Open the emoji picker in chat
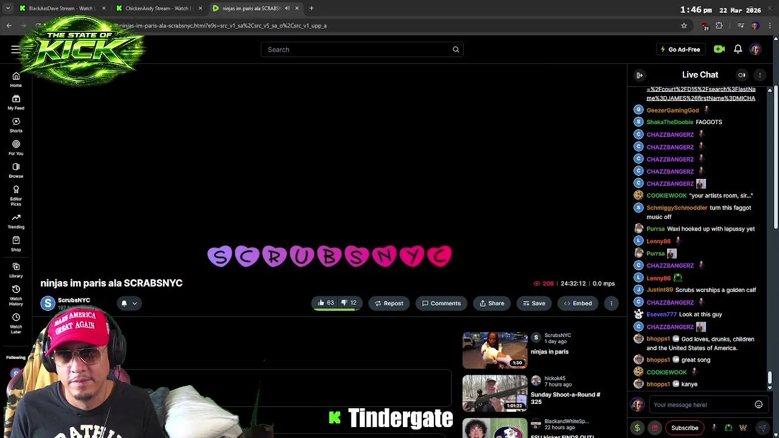This screenshot has width=779, height=438. [x=758, y=405]
